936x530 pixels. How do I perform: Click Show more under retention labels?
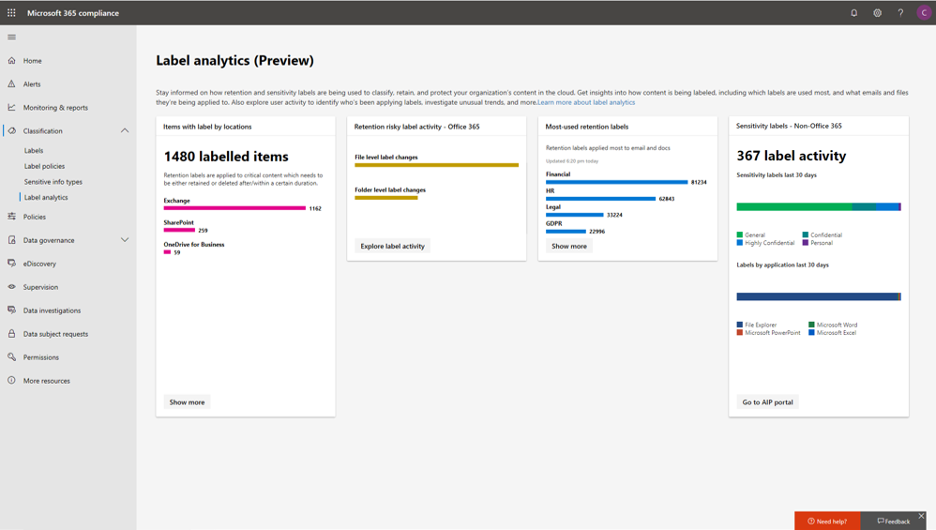point(569,246)
